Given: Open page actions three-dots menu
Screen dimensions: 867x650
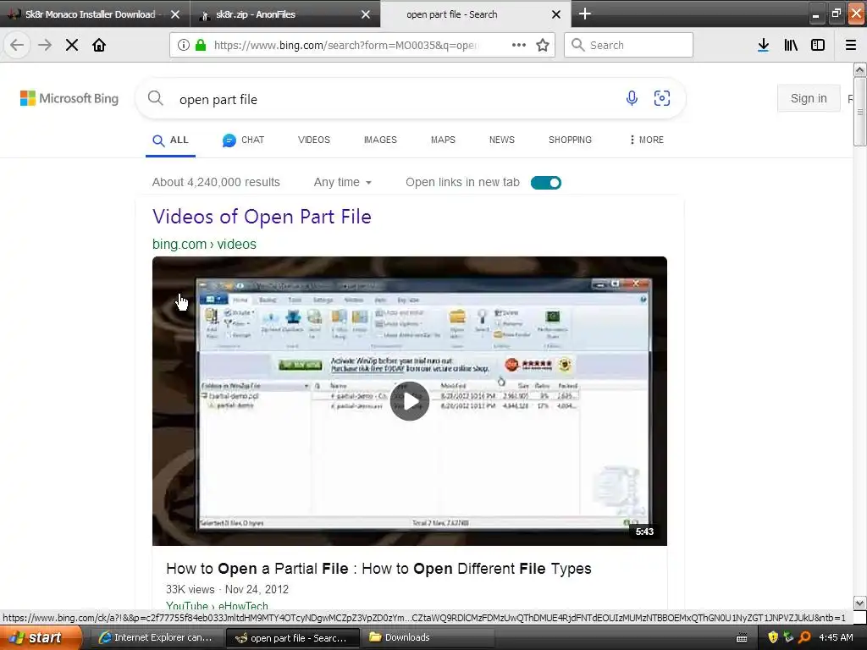Looking at the screenshot, I should [x=519, y=46].
